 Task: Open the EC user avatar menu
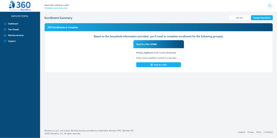coord(270,6)
